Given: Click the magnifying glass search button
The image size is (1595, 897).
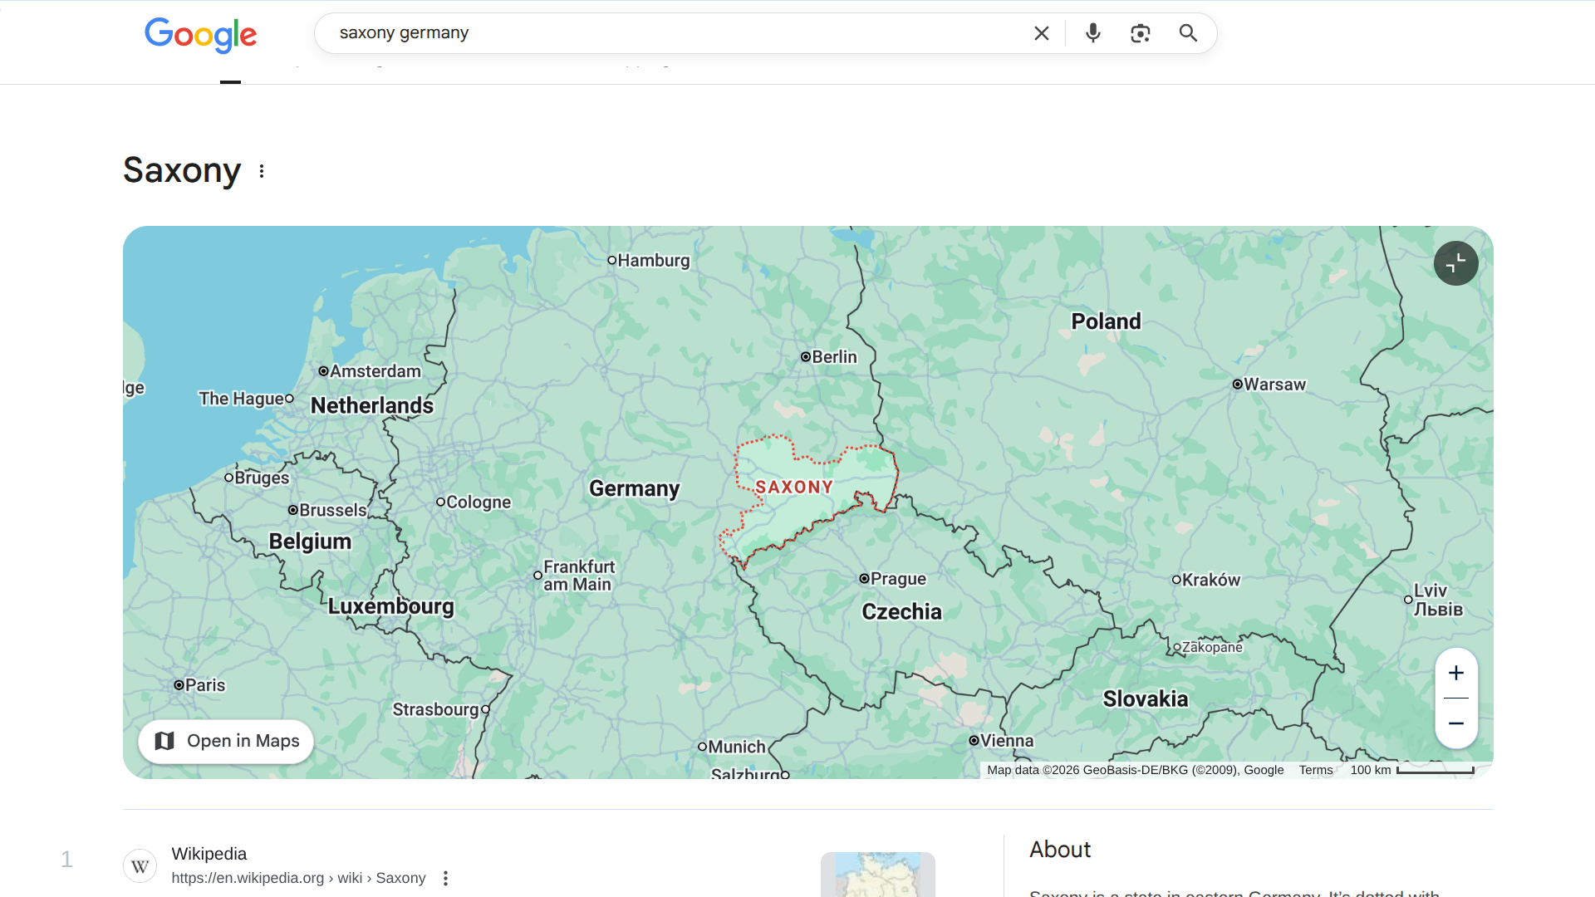Looking at the screenshot, I should point(1188,33).
